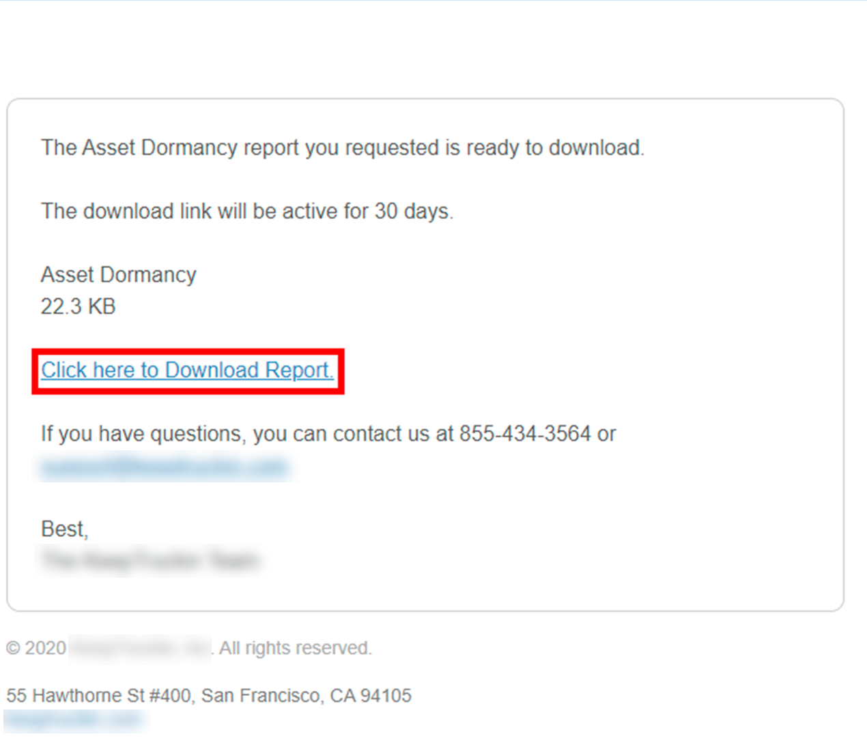Click the sentence about report ready to download
The image size is (867, 745).
(x=343, y=148)
